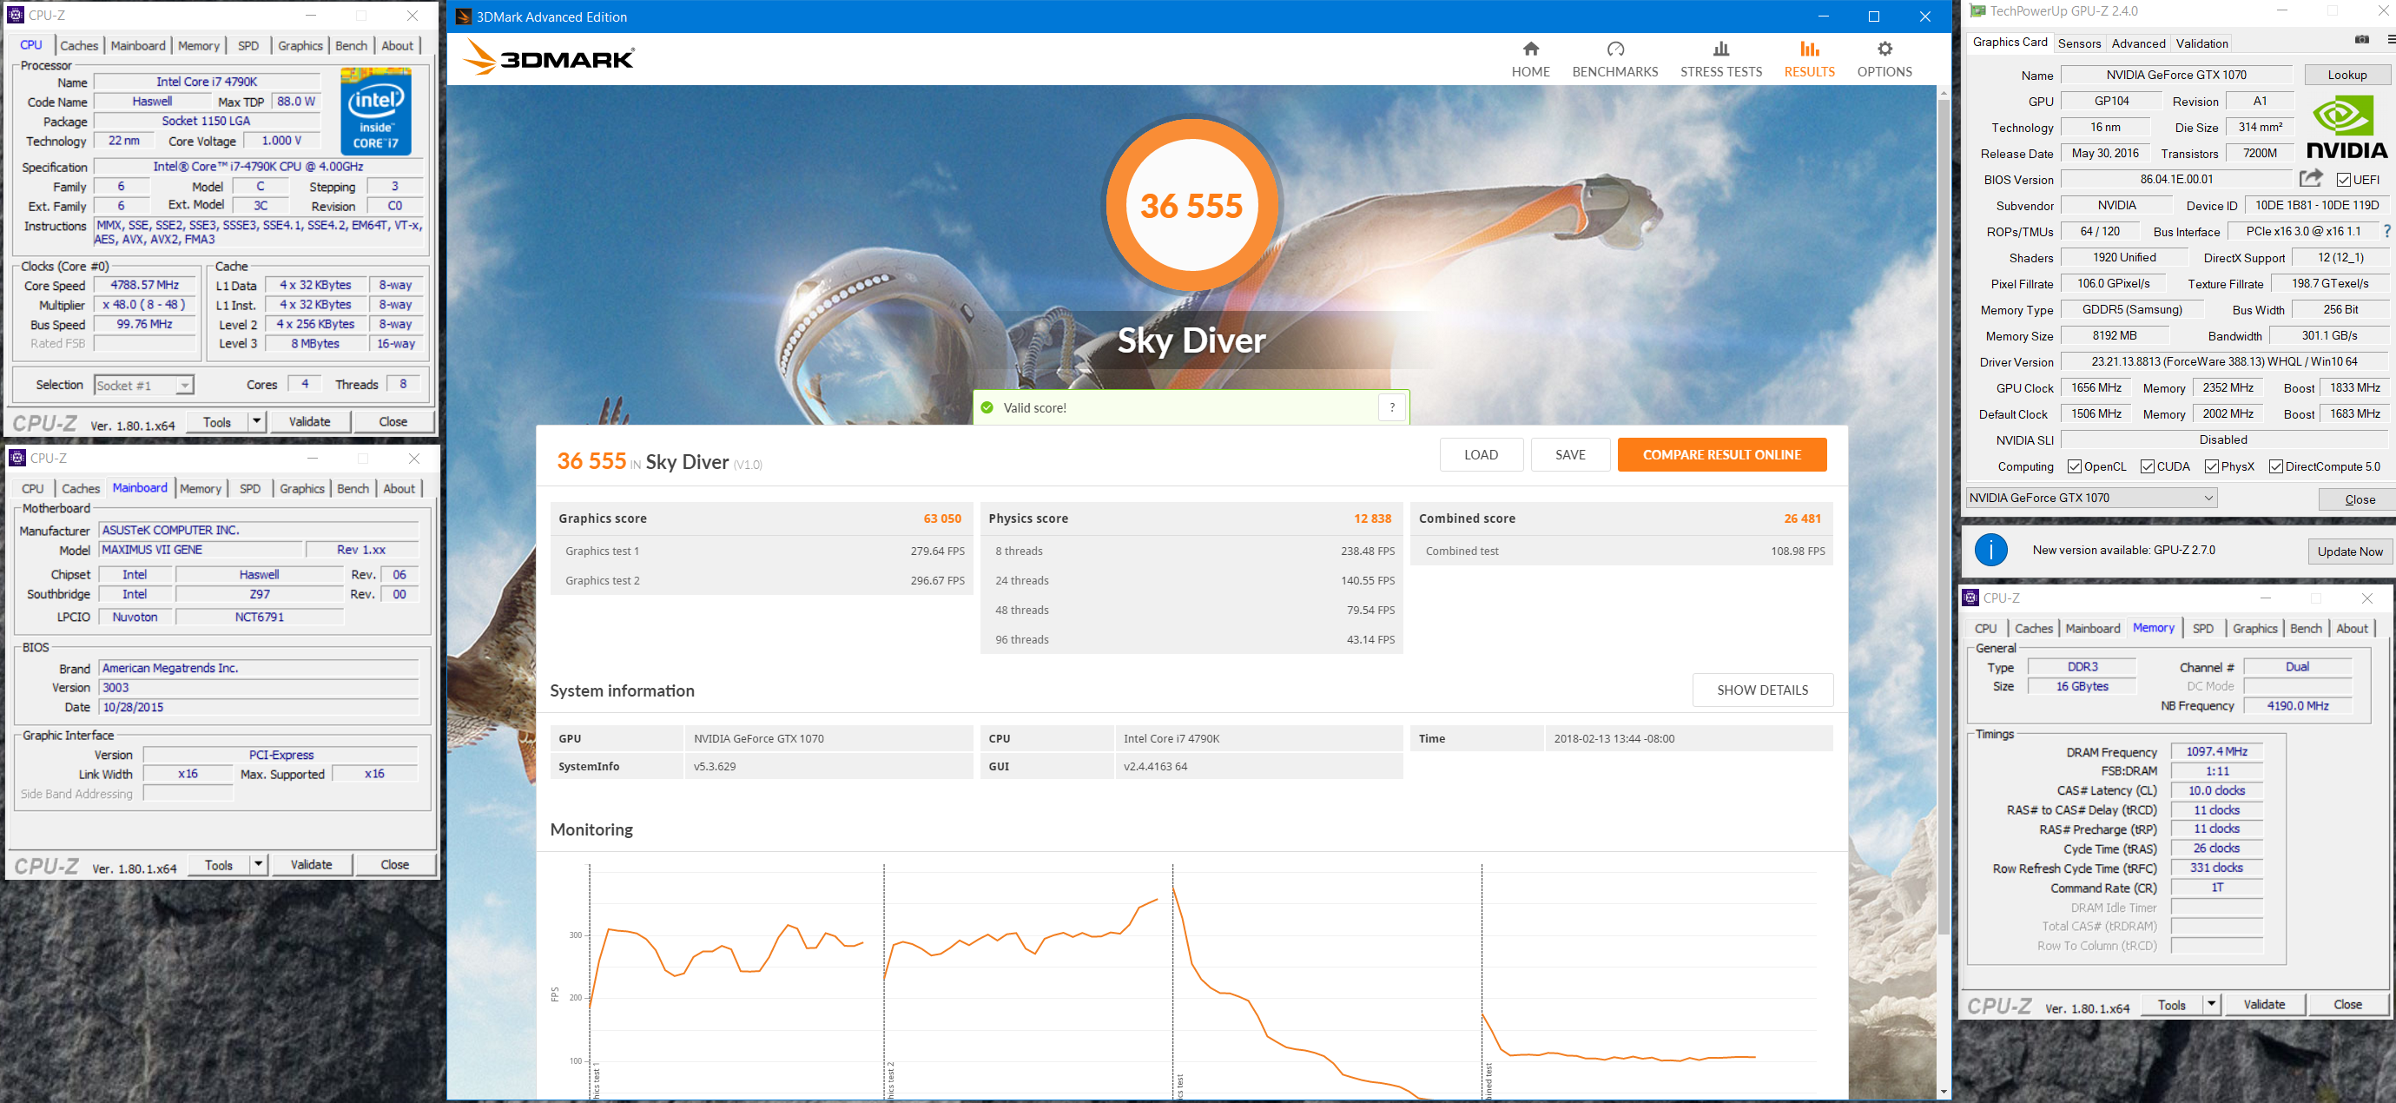Toggle the OpenCL checkbox

tap(2074, 467)
